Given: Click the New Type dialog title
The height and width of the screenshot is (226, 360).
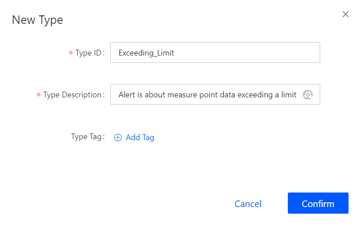Looking at the screenshot, I should (37, 20).
